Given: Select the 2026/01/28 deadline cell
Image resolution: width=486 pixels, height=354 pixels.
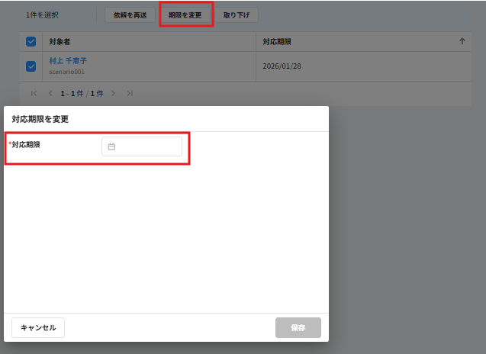Looking at the screenshot, I should point(282,66).
